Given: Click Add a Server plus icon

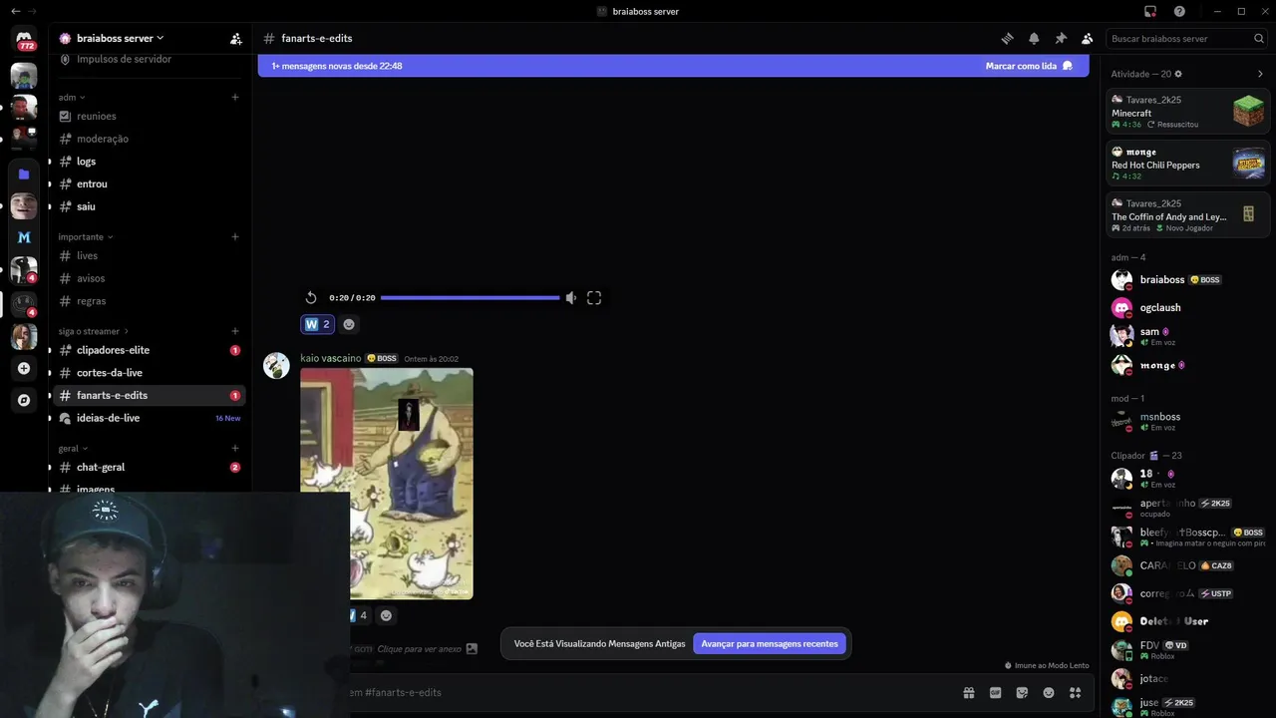Looking at the screenshot, I should [x=24, y=368].
